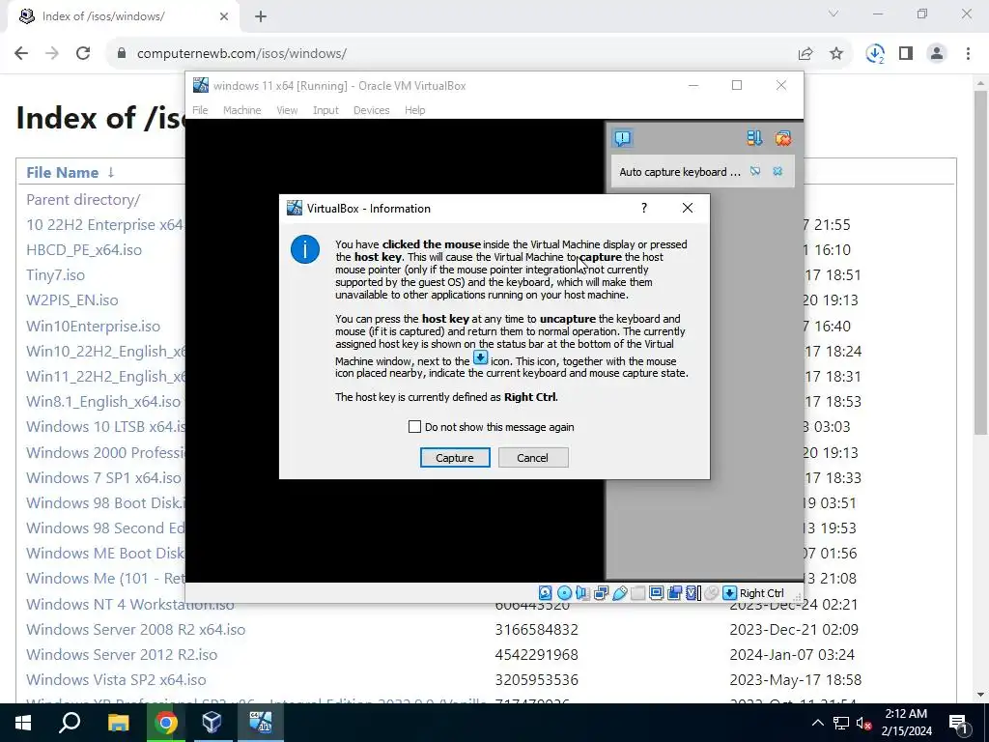Show hidden system tray icons chevron
Viewport: 989px width, 742px height.
[x=817, y=723]
